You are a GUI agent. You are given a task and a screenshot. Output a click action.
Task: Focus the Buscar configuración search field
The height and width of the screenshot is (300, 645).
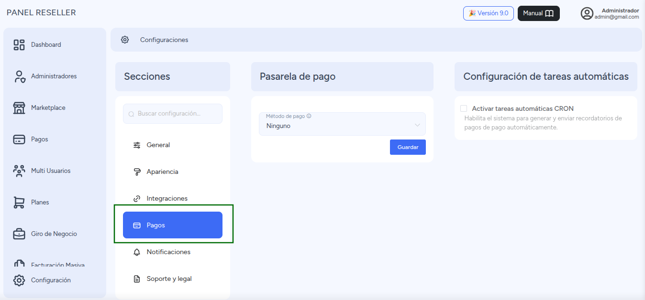(x=173, y=114)
